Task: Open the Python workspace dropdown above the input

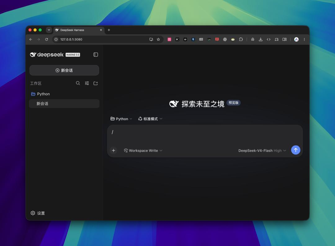Action: coord(121,119)
